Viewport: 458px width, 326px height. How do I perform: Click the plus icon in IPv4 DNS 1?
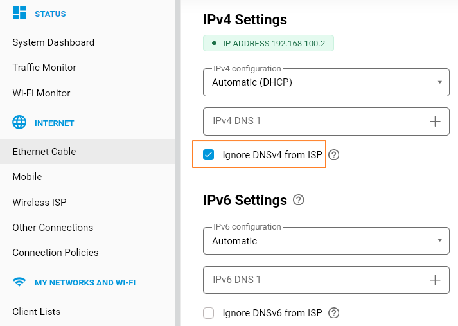(435, 121)
